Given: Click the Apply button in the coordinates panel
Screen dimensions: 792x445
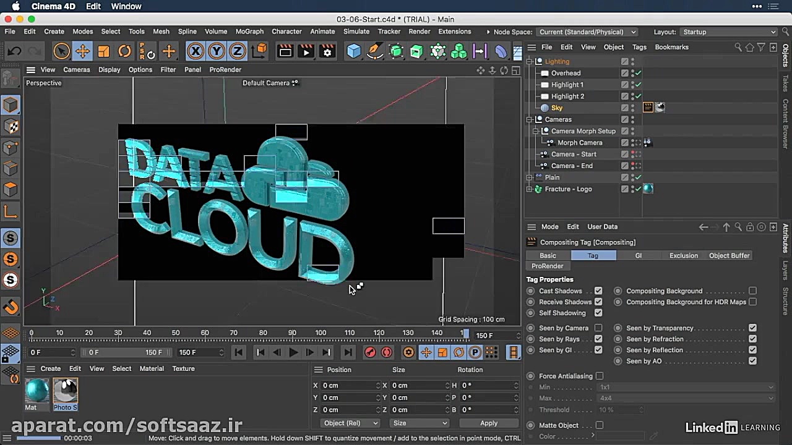Looking at the screenshot, I should (488, 423).
